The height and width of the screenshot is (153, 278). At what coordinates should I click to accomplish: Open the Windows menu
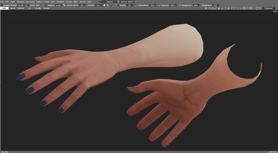tap(60, 2)
